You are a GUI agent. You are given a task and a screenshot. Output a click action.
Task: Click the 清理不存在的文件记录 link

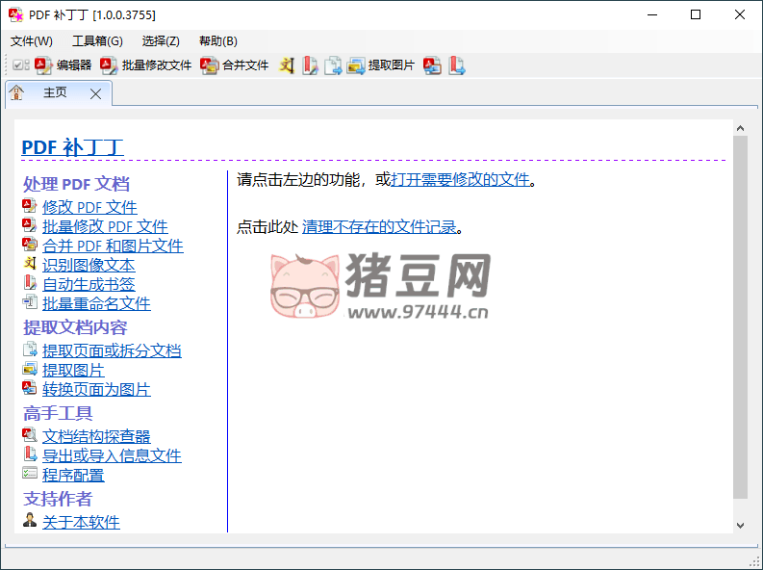379,227
